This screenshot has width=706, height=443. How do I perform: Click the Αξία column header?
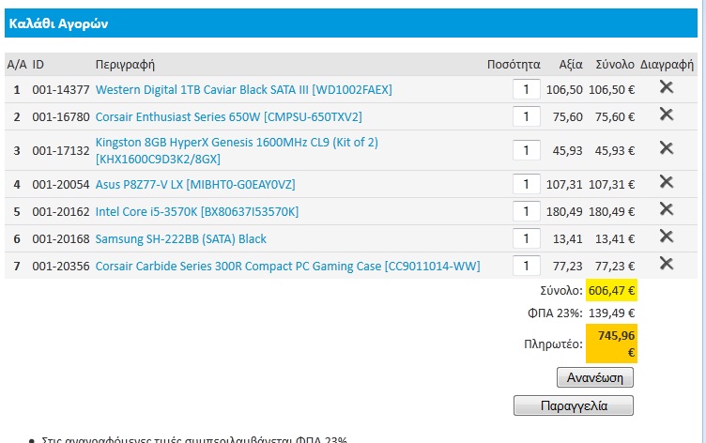coord(571,65)
